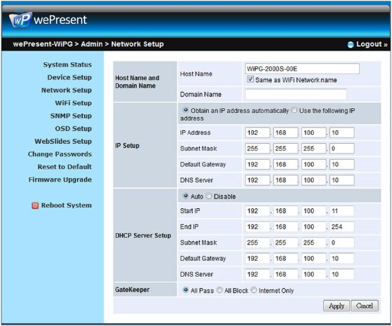Set DHCP server to Auto
This screenshot has width=392, height=326.
185,196
